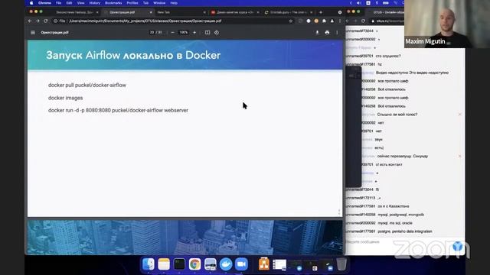Open Preview app in the Dock

point(211,264)
